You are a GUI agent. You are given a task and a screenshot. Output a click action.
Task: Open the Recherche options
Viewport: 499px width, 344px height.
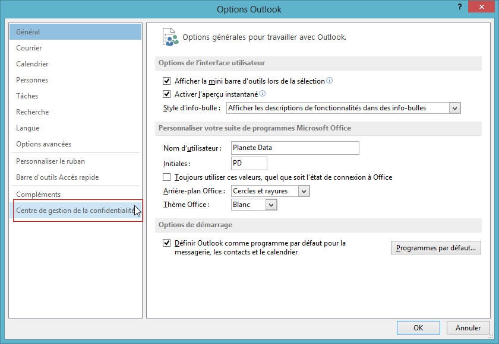(75, 112)
